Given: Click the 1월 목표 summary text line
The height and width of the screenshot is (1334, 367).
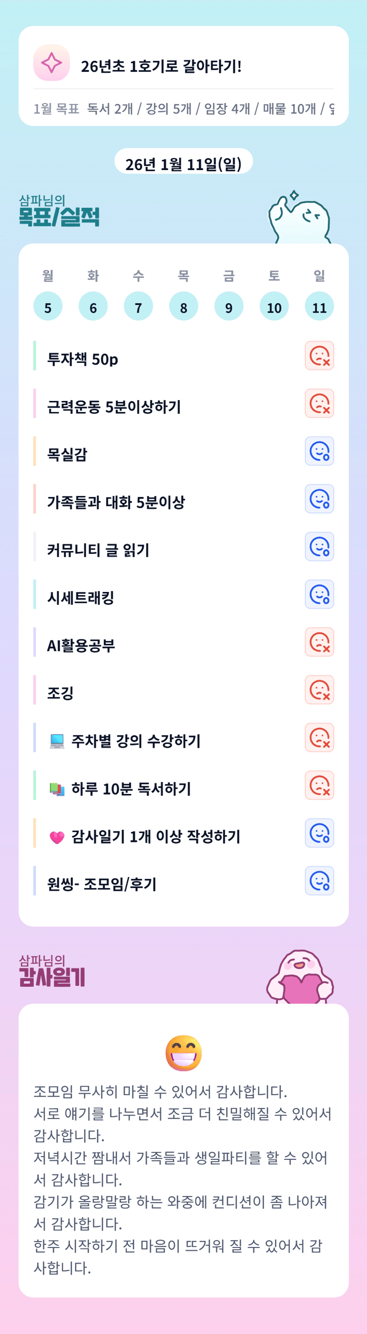Looking at the screenshot, I should 183,109.
